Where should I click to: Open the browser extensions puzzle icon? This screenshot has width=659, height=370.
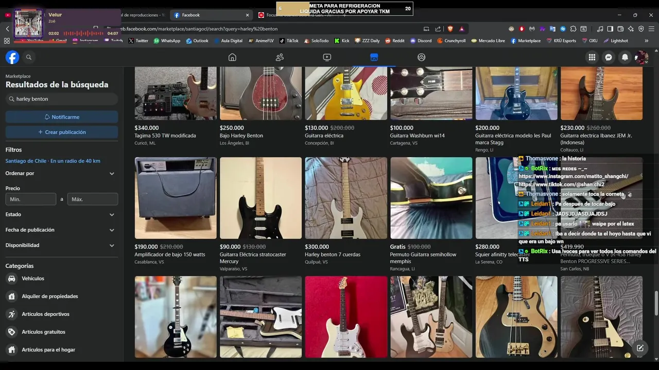click(x=573, y=29)
